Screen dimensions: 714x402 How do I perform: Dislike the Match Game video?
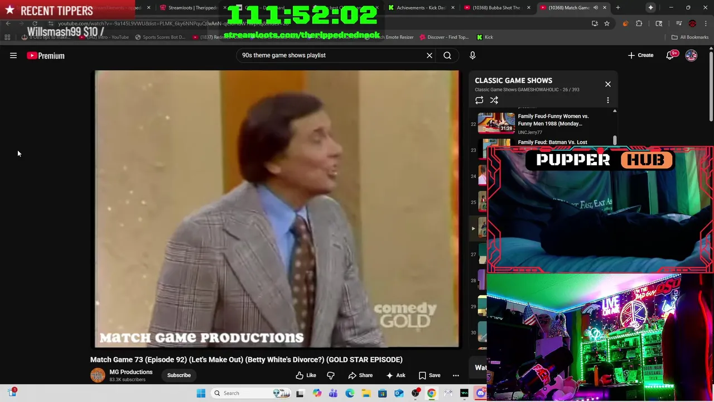(331, 375)
